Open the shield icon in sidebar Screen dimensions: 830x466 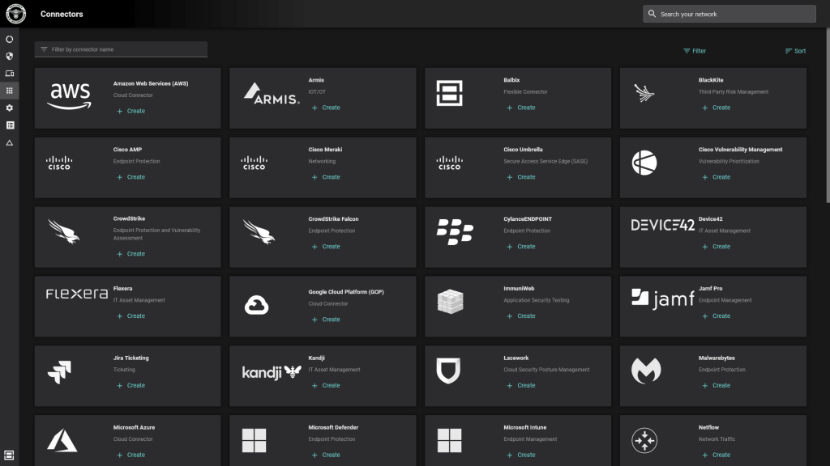(x=10, y=56)
